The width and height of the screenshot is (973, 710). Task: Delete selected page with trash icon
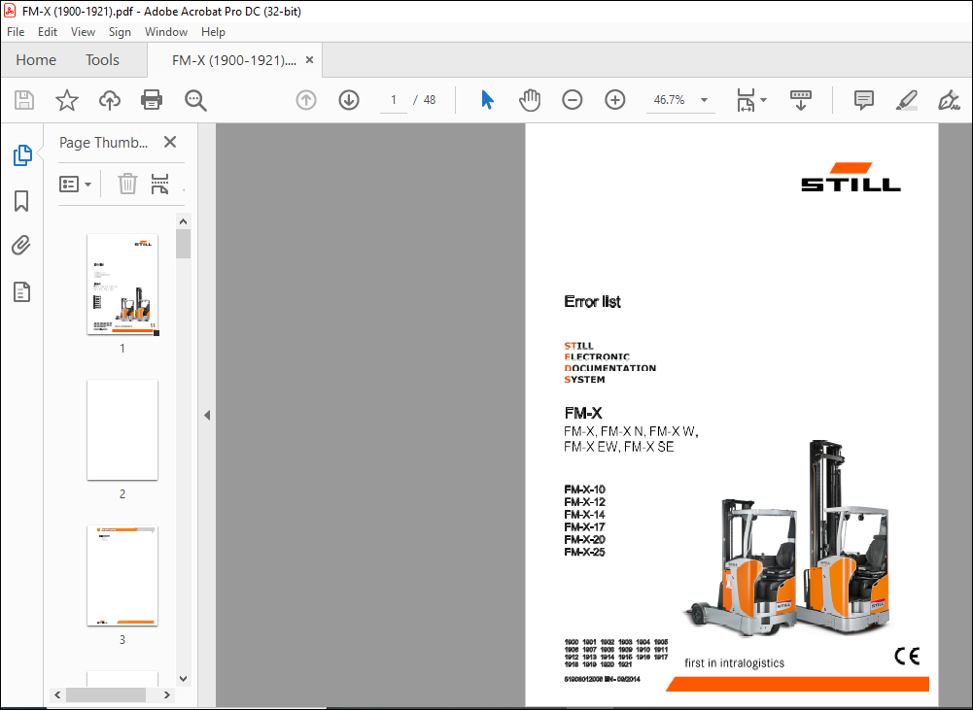click(127, 184)
